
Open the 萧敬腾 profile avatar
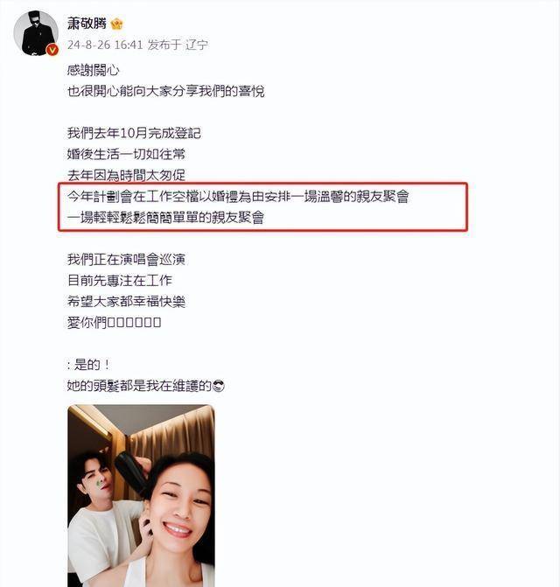(x=36, y=33)
